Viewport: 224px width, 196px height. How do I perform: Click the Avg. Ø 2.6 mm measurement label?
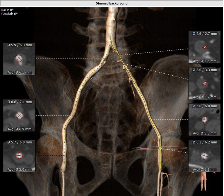pos(205,61)
